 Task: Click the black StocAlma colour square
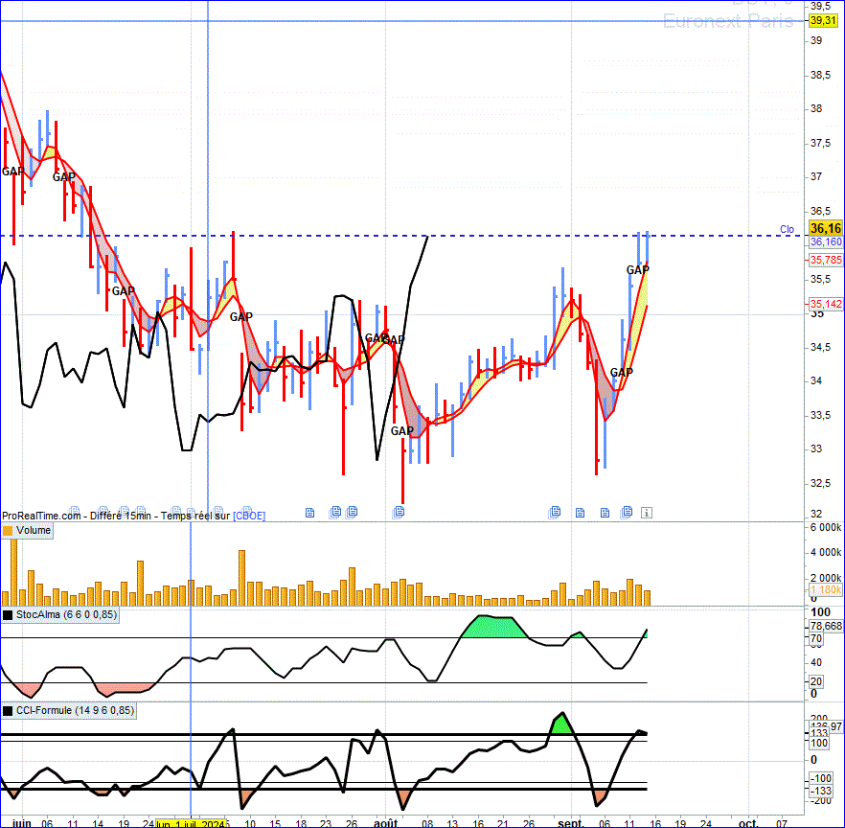(x=8, y=614)
